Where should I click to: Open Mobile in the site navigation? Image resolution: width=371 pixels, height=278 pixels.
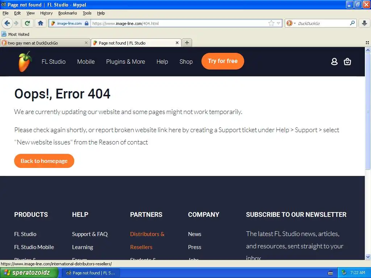click(86, 62)
